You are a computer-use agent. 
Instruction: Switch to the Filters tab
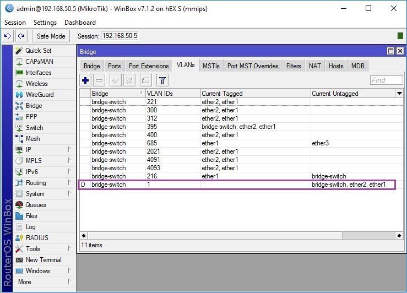tap(294, 66)
